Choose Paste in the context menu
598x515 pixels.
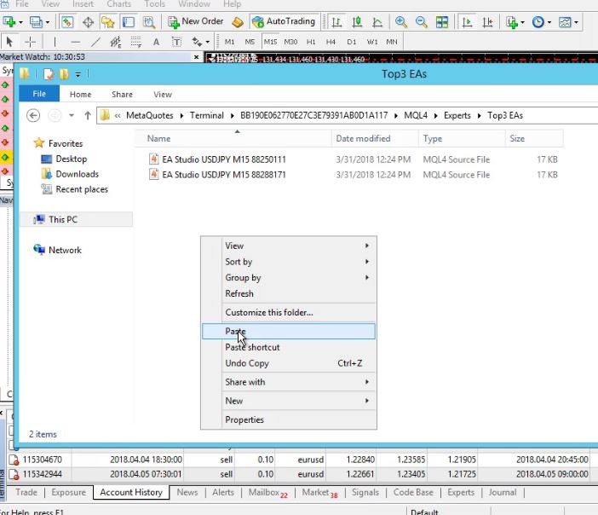(x=289, y=331)
